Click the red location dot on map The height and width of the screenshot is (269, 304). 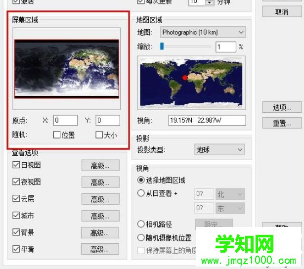[185, 78]
